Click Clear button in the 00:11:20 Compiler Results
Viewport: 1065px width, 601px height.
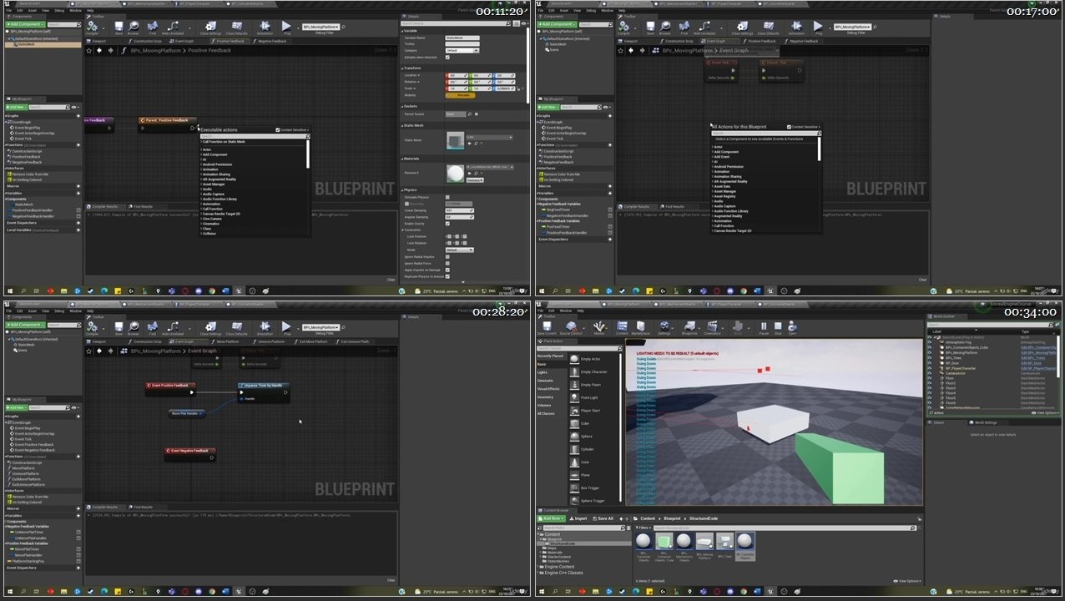click(391, 280)
